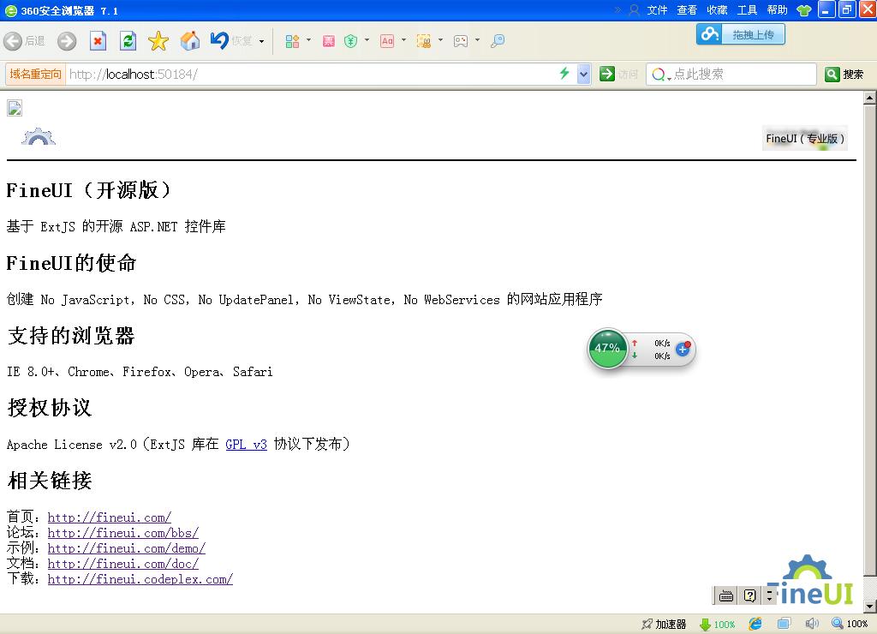Open the 帮助 menu

[778, 10]
